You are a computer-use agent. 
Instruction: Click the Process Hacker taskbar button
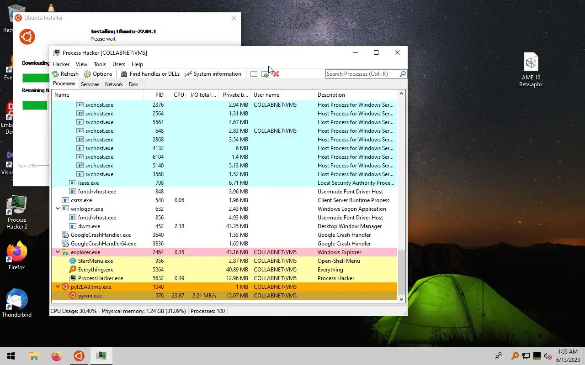coord(101,356)
